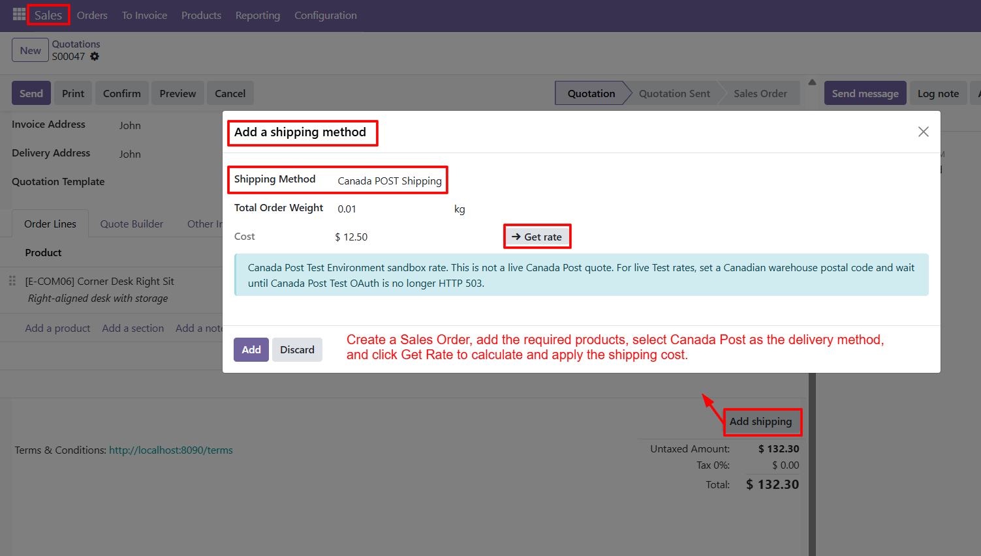Click the Invoice Address value John
The height and width of the screenshot is (556, 981).
pos(130,125)
